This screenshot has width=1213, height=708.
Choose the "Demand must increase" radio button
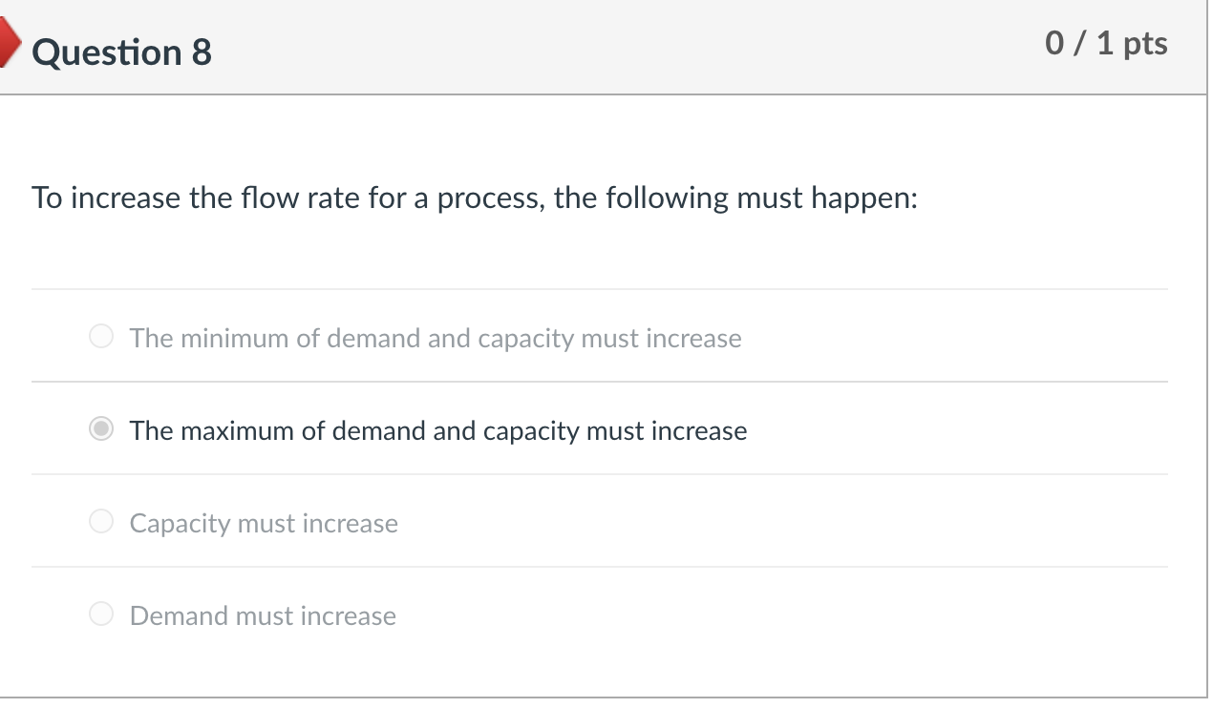(101, 614)
